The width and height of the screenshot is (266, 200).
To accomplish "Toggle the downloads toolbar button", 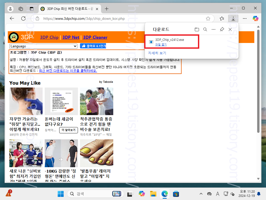I will click(233, 18).
